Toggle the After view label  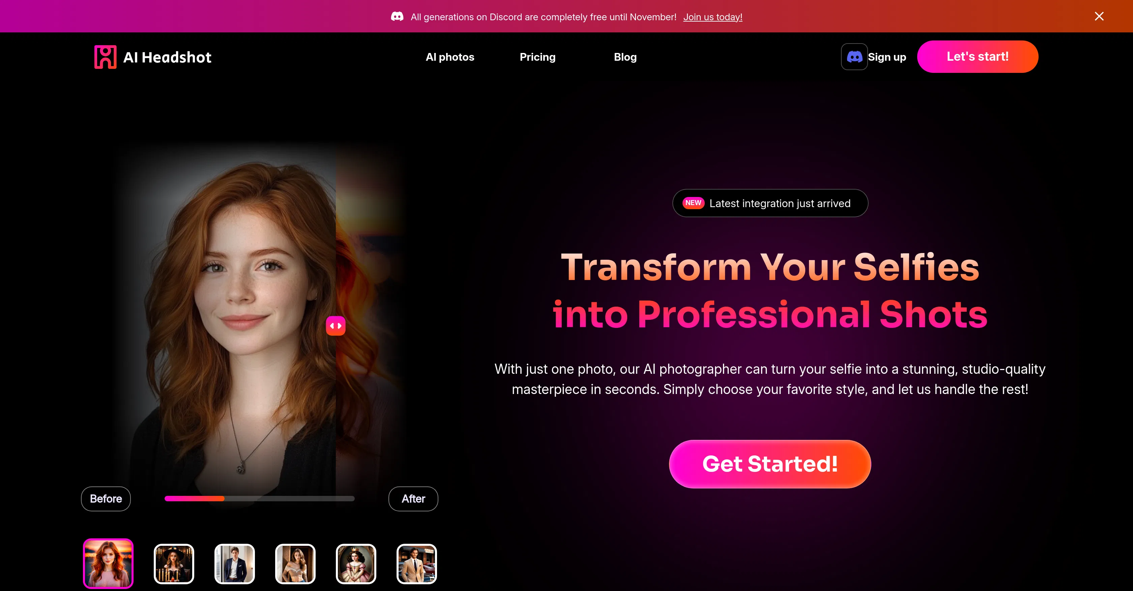413,499
